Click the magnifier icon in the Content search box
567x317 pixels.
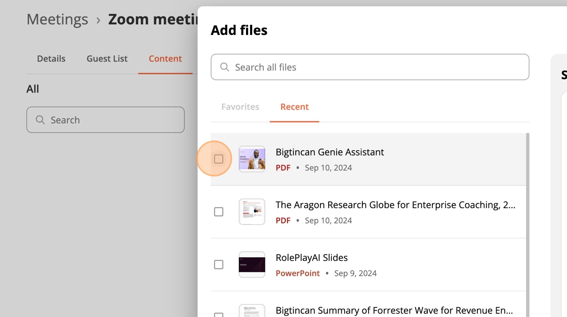coord(40,120)
